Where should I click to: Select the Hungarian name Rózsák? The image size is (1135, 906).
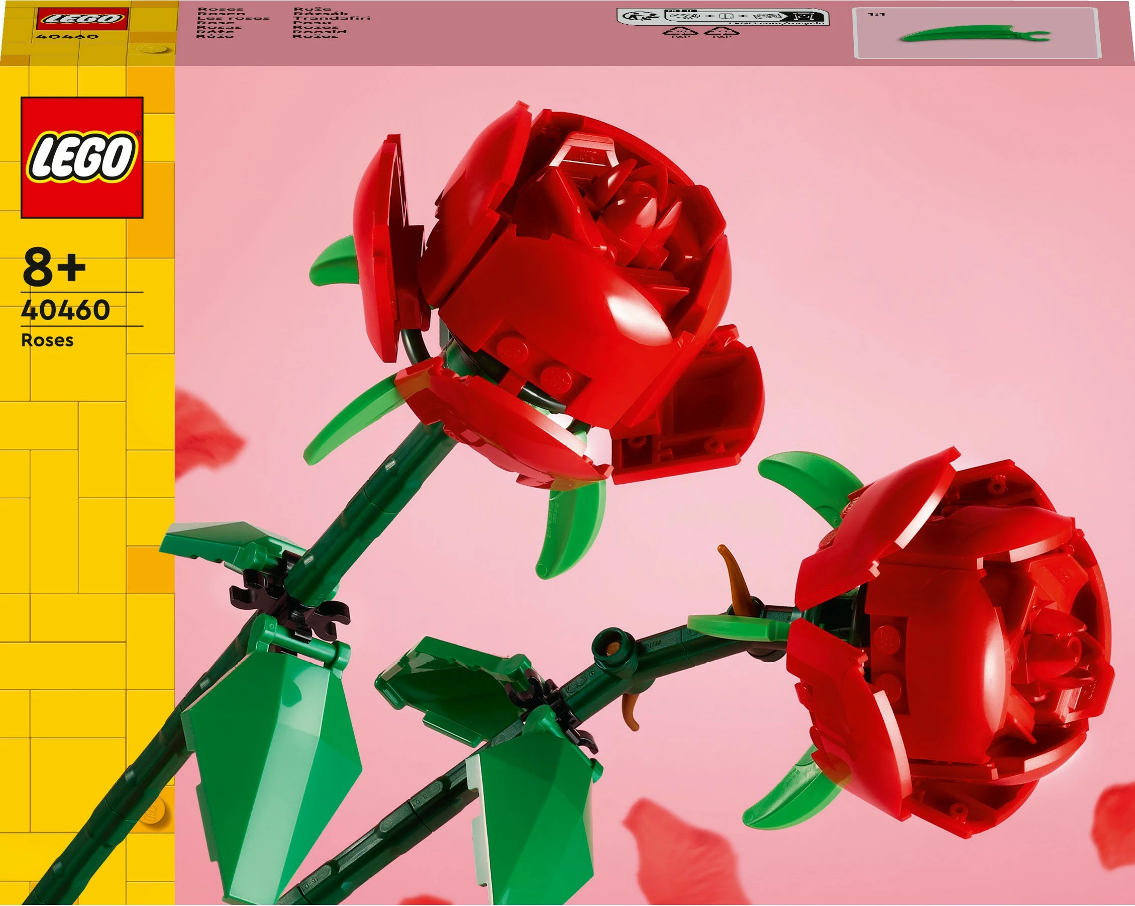(322, 14)
